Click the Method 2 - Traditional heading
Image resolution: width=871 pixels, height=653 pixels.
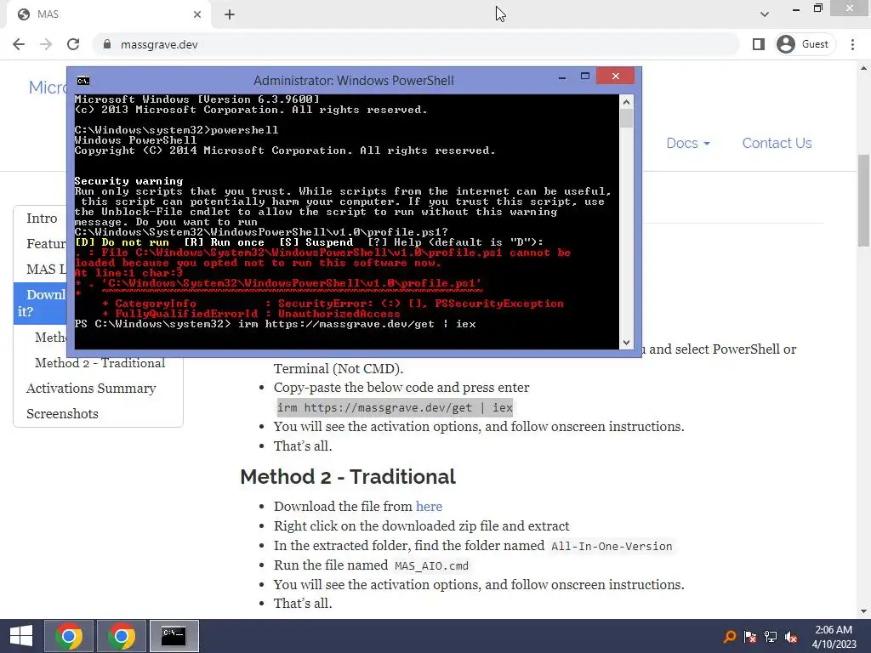(x=348, y=477)
